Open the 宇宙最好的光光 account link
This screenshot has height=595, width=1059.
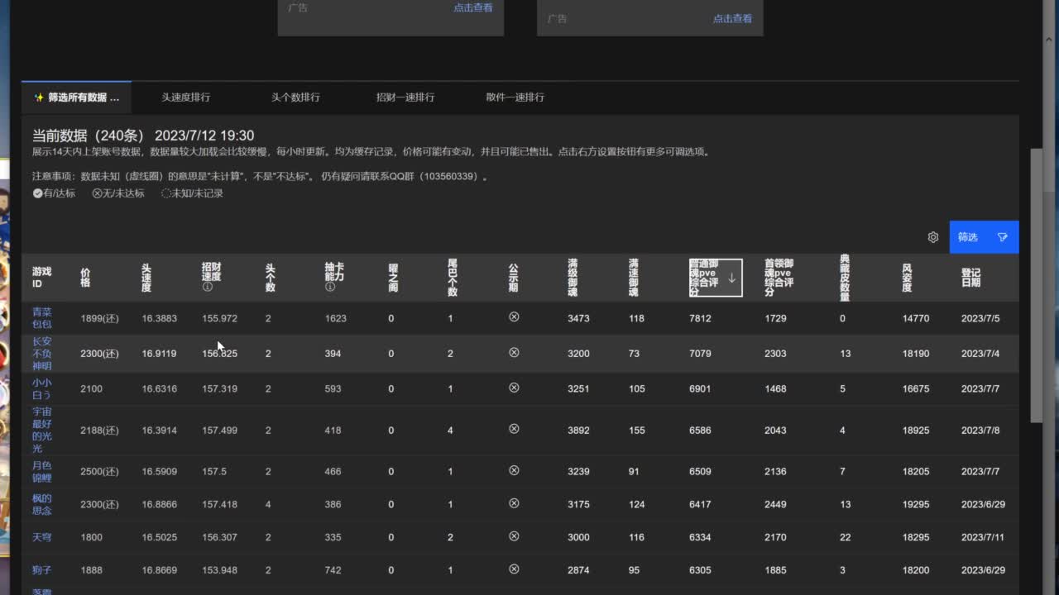tap(41, 430)
